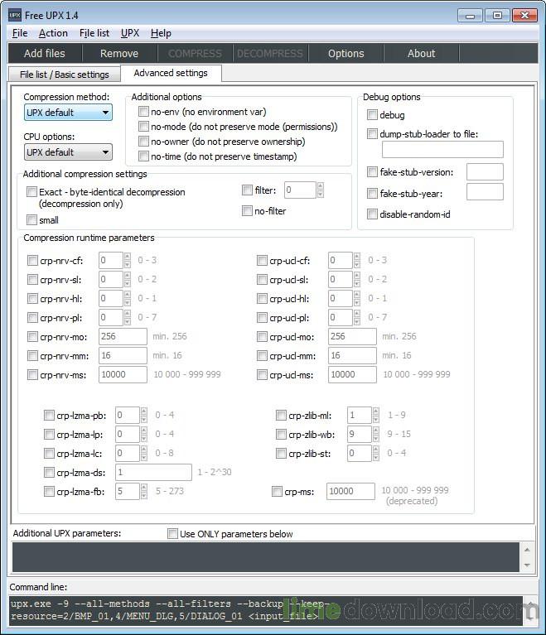
Task: Enable the crp-zlib-ml checkbox
Action: click(282, 415)
